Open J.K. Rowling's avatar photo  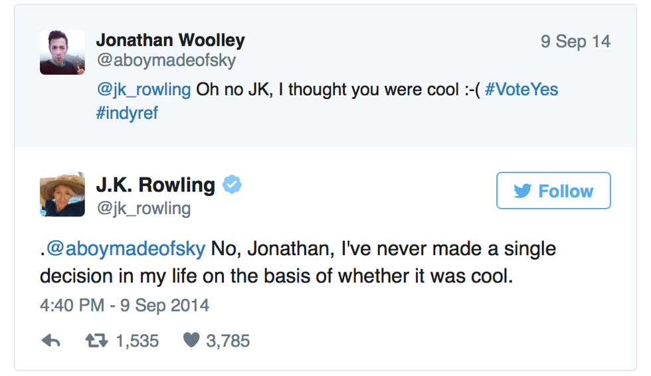point(62,195)
